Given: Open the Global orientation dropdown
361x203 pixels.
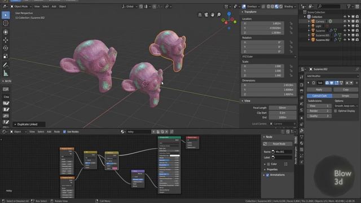Looking at the screenshot, I should [130, 6].
